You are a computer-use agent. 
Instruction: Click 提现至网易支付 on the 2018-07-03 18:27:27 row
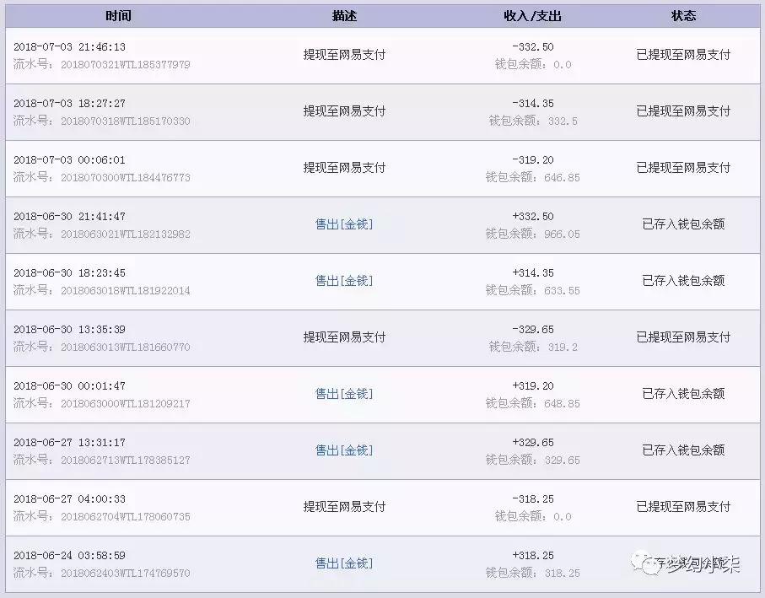point(343,110)
